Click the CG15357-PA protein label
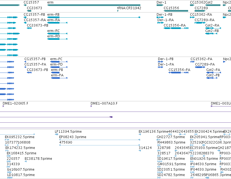The height and width of the screenshot is (179, 231). [35, 64]
